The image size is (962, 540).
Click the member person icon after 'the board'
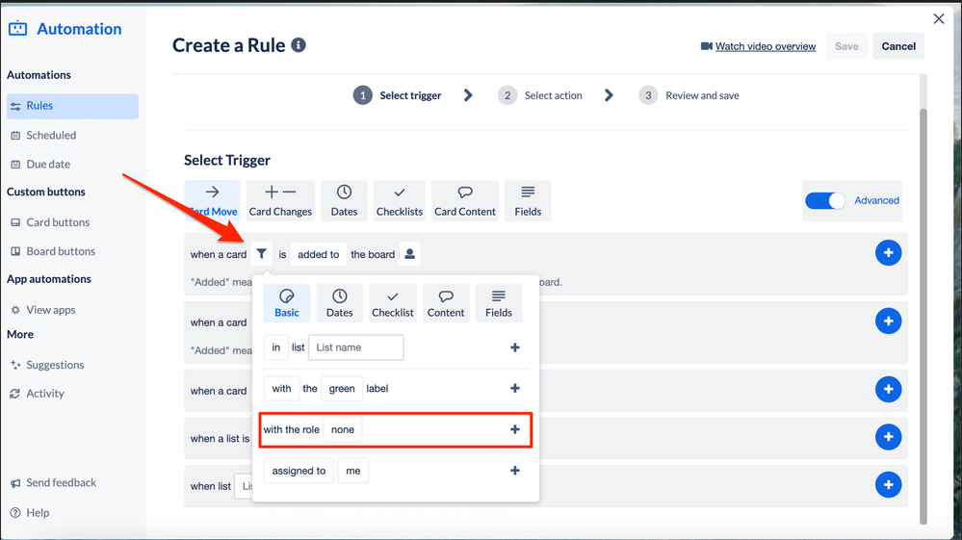pos(410,254)
